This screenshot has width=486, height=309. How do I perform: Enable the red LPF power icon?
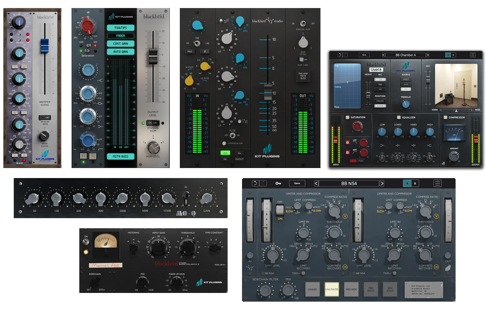(348, 142)
